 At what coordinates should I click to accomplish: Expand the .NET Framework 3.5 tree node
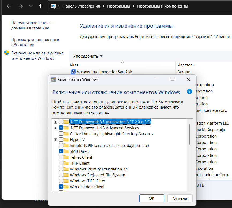55,122
